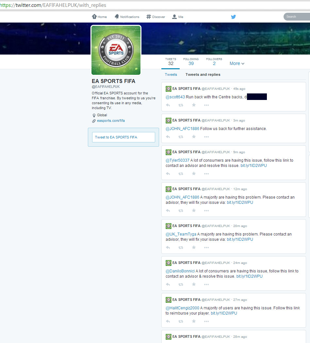Open more options on @scott643 tweet
This screenshot has height=343, width=310.
pos(206,105)
